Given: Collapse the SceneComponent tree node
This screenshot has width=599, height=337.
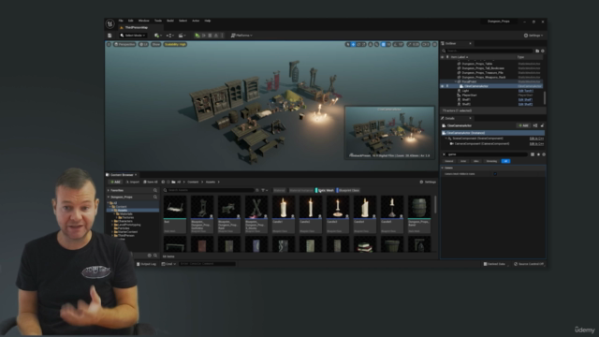Looking at the screenshot, I should click(x=446, y=139).
